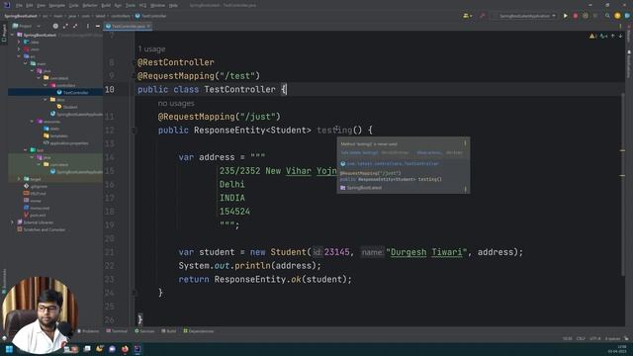Open the Refactor menu

90,6
